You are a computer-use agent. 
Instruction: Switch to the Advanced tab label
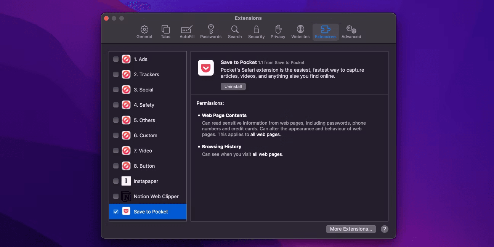[x=351, y=37]
